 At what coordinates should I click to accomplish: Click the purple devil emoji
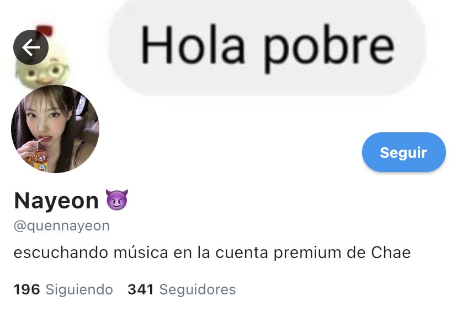pyautogui.click(x=116, y=200)
